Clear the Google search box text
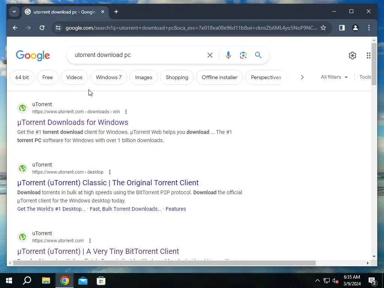 click(210, 55)
